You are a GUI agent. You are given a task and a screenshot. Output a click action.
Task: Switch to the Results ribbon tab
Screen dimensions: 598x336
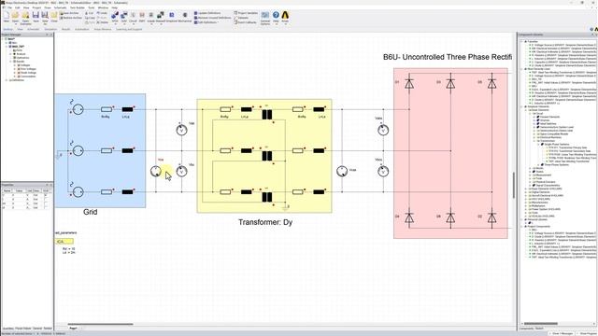66,29
